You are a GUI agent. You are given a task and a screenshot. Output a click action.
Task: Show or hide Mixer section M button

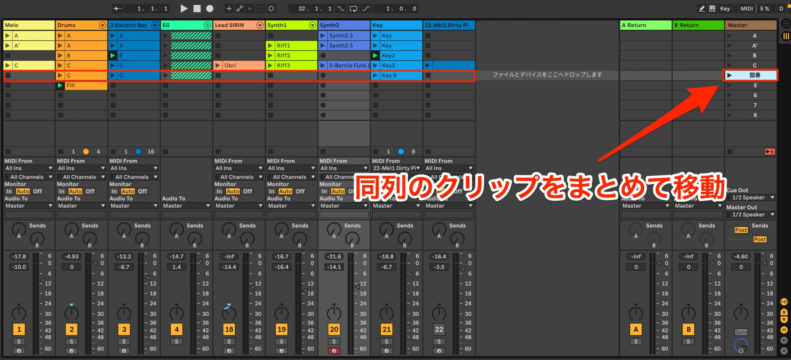[x=784, y=330]
